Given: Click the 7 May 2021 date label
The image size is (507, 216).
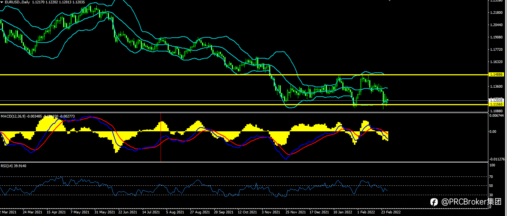Looking at the screenshot, I should 80,212.
